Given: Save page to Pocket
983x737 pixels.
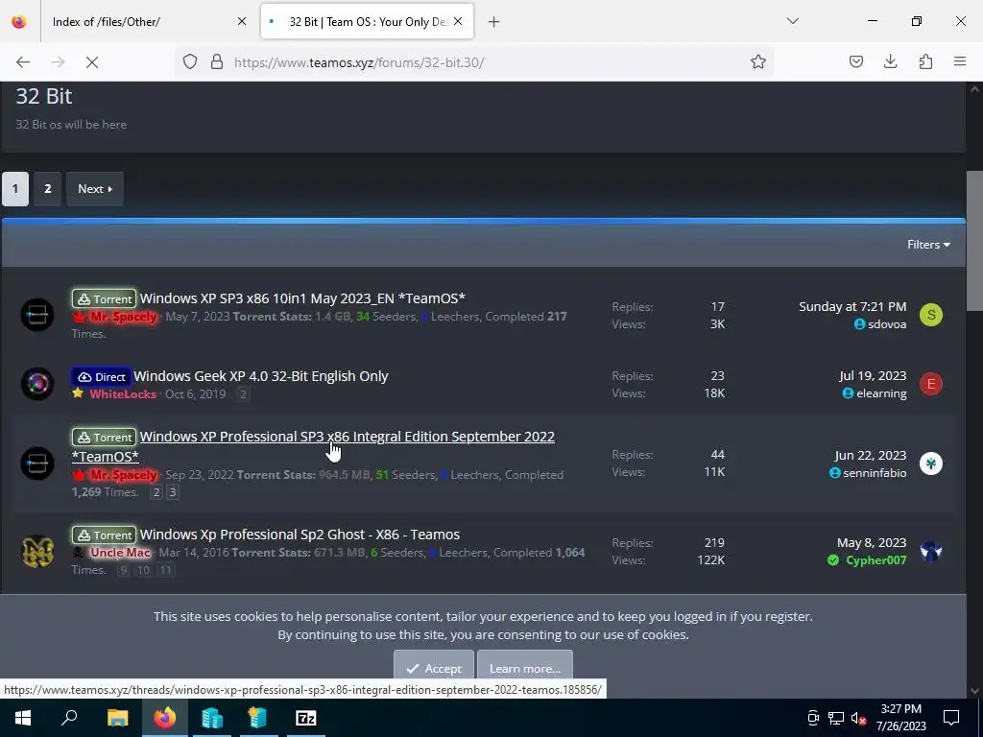Looking at the screenshot, I should pos(855,61).
